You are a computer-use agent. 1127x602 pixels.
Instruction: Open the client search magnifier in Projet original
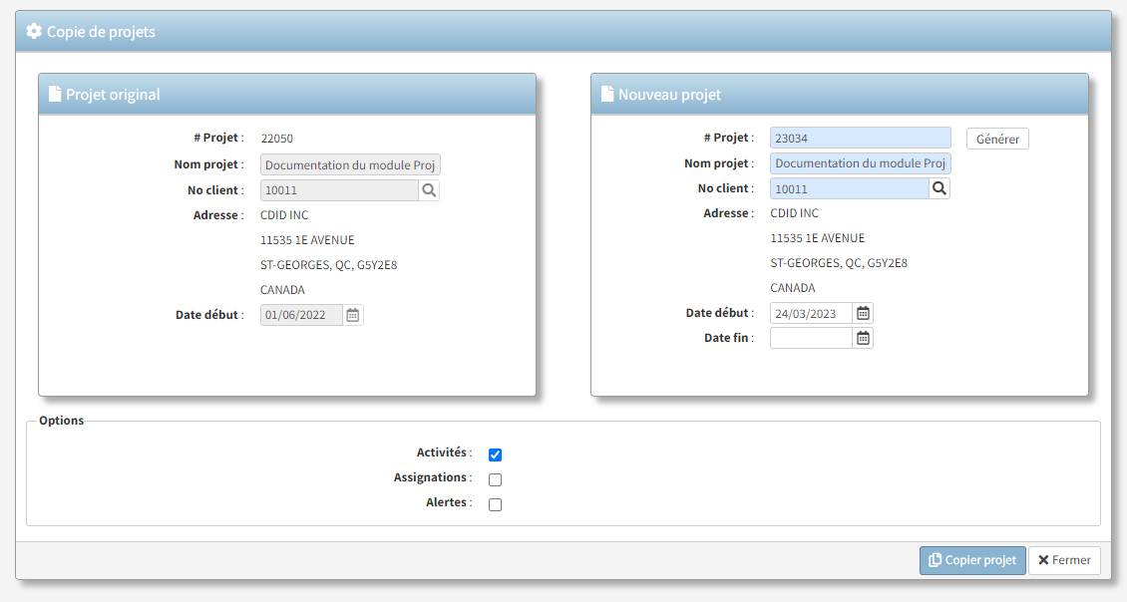pos(428,189)
